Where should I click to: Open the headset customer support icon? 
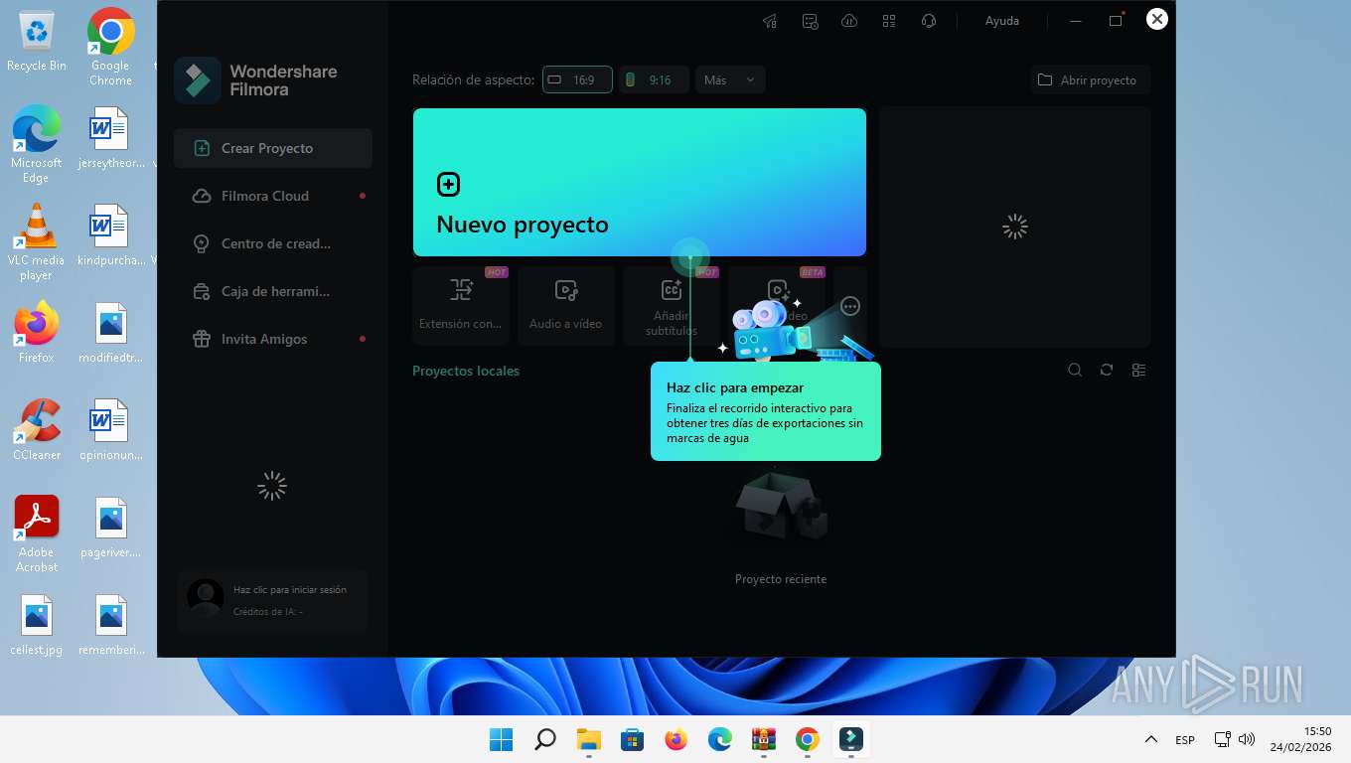(929, 21)
